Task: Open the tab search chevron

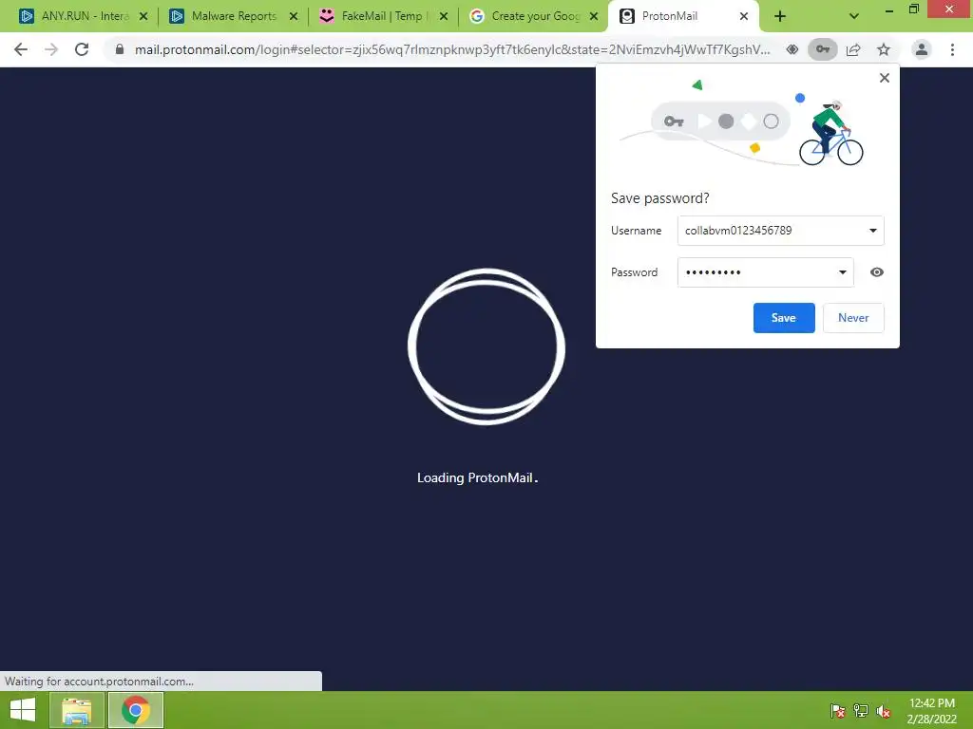Action: pyautogui.click(x=854, y=16)
